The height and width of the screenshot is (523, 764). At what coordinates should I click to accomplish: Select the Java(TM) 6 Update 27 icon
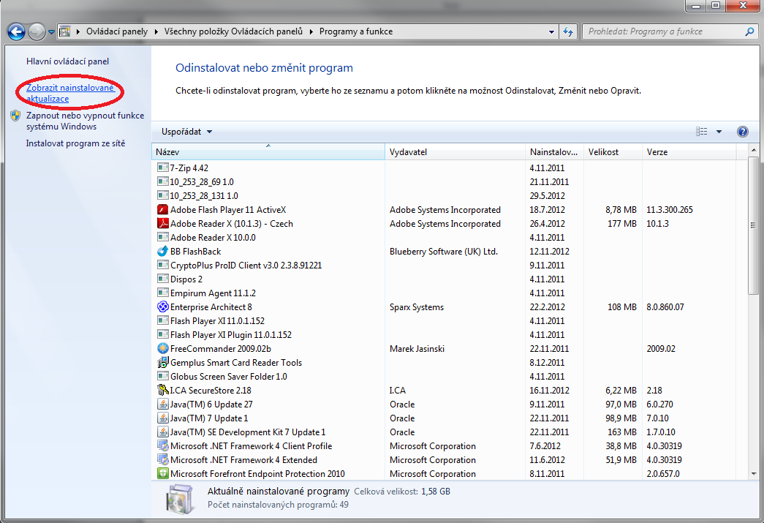(x=163, y=404)
